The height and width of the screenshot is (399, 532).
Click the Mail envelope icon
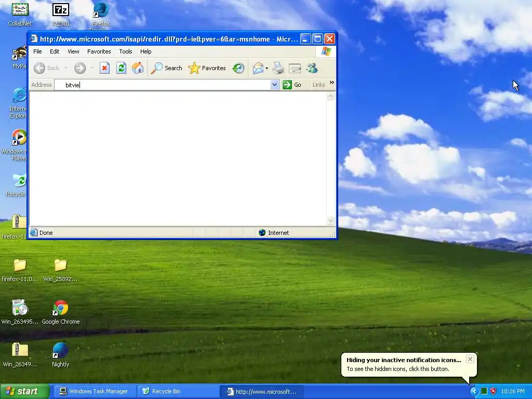point(258,68)
